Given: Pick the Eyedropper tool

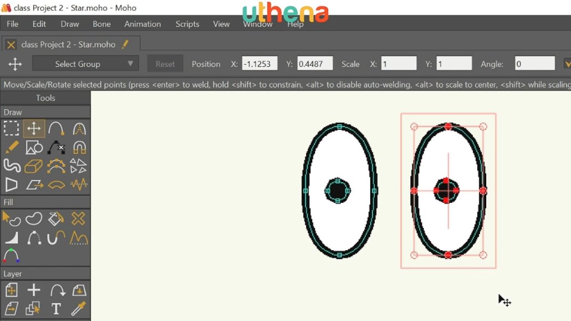Looking at the screenshot, I should click(x=78, y=309).
